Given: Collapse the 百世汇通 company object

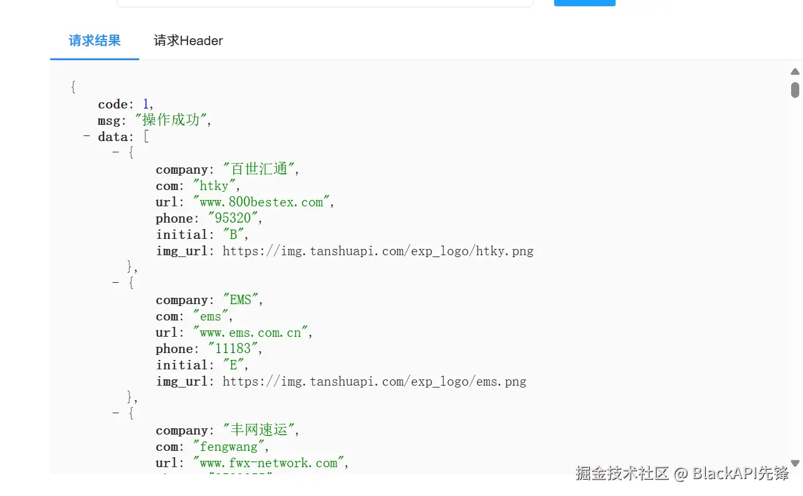Looking at the screenshot, I should click(x=115, y=152).
